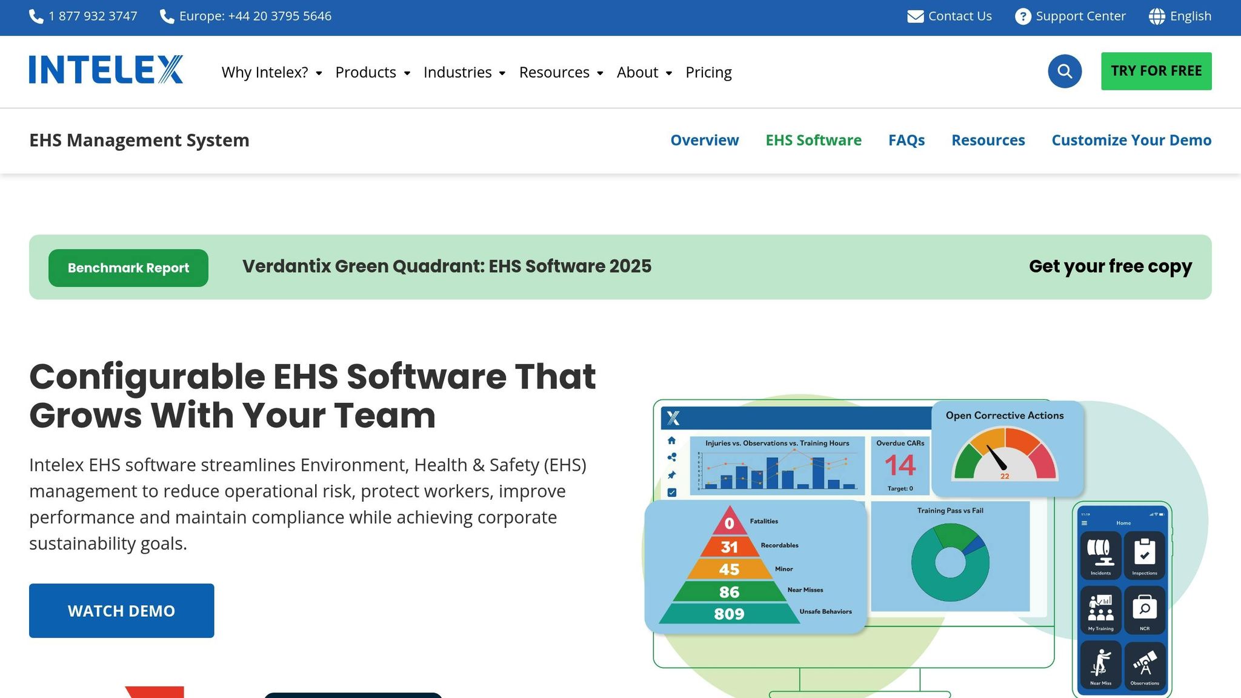Open the Products dropdown menu
The width and height of the screenshot is (1241, 698).
tap(373, 73)
